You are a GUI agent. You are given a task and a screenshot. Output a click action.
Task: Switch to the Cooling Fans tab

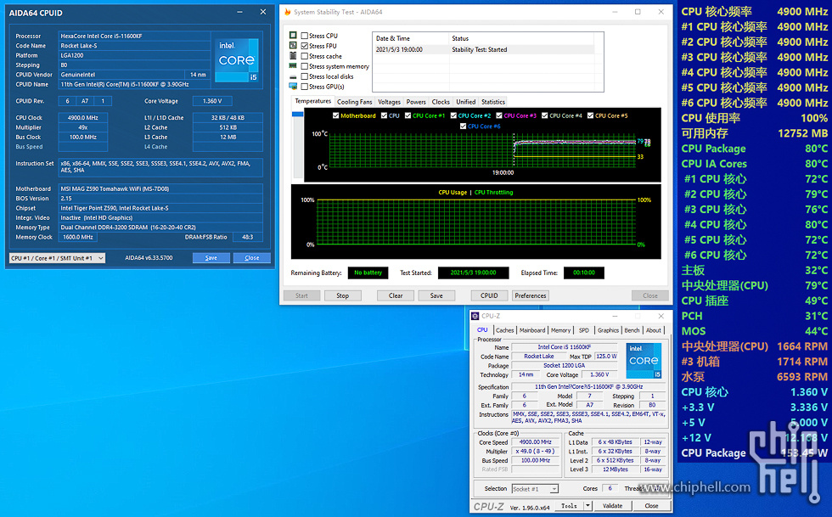click(354, 102)
